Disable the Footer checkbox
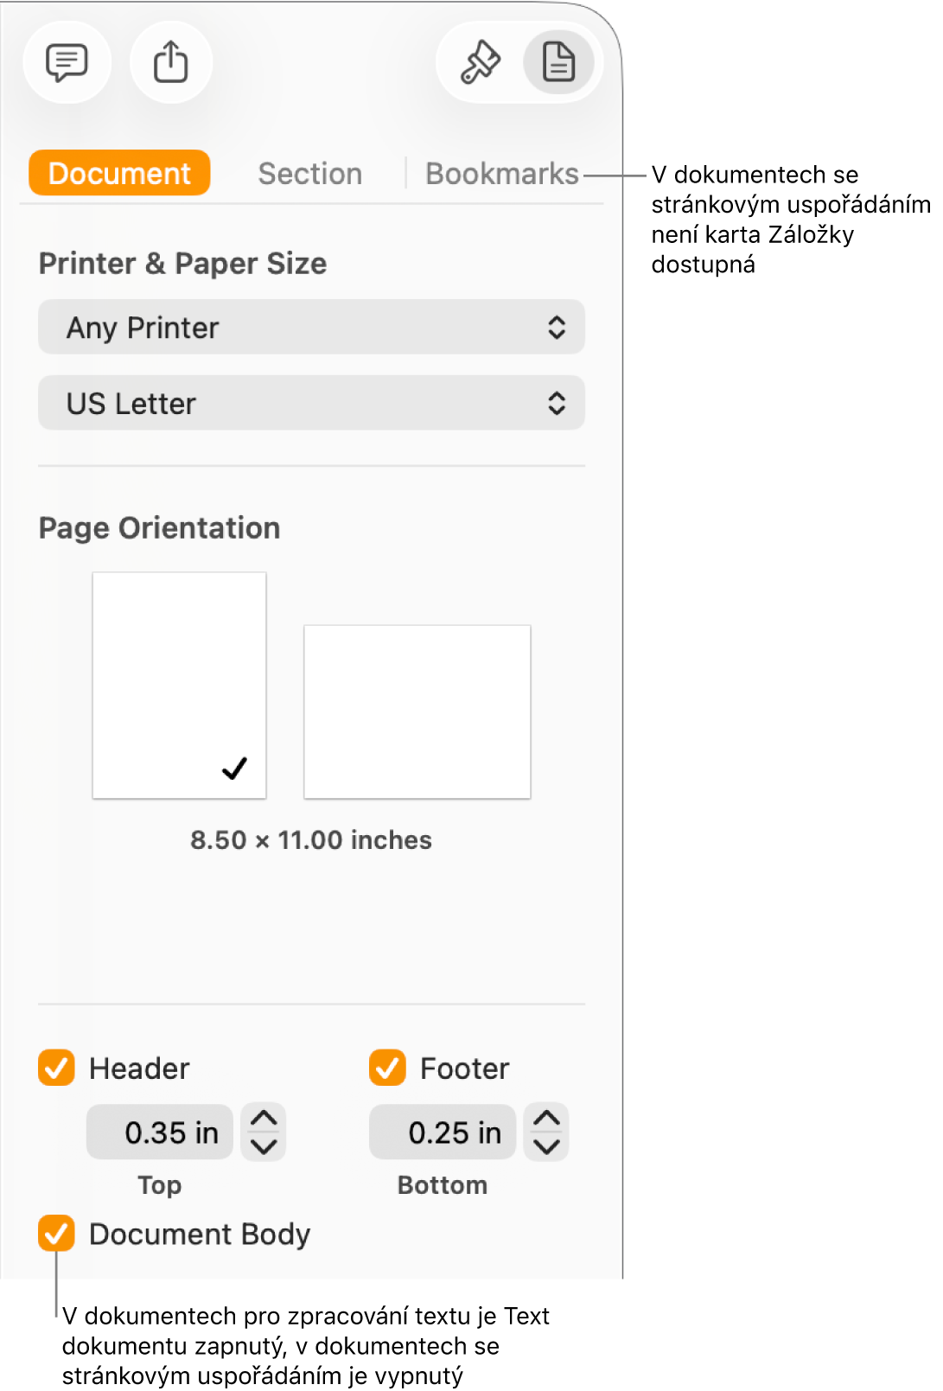The width and height of the screenshot is (943, 1391). [387, 1068]
